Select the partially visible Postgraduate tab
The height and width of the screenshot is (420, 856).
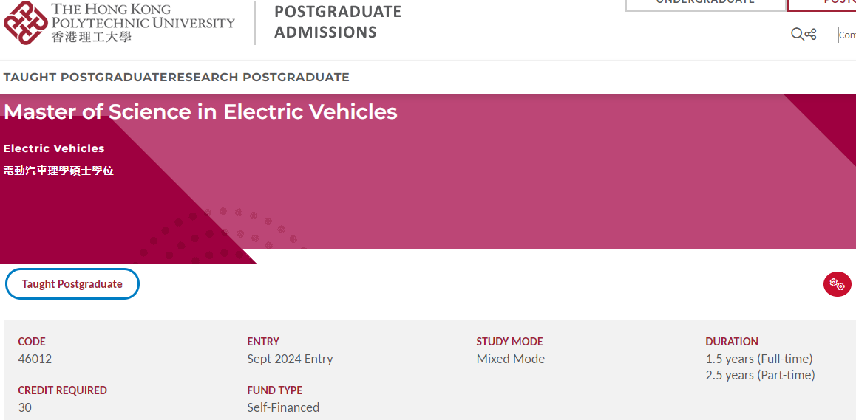click(x=822, y=3)
